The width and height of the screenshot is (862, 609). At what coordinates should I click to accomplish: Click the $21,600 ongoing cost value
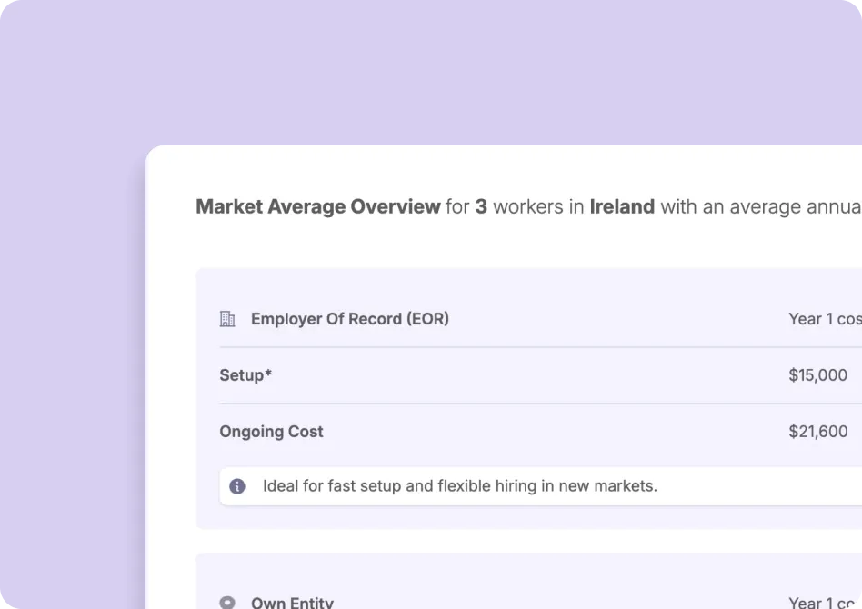pos(818,432)
